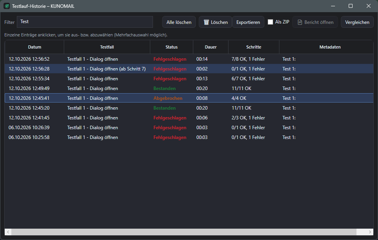Click the KUNOMAIL app icon in title bar
Screen dimensions: 378x240
[7, 6]
